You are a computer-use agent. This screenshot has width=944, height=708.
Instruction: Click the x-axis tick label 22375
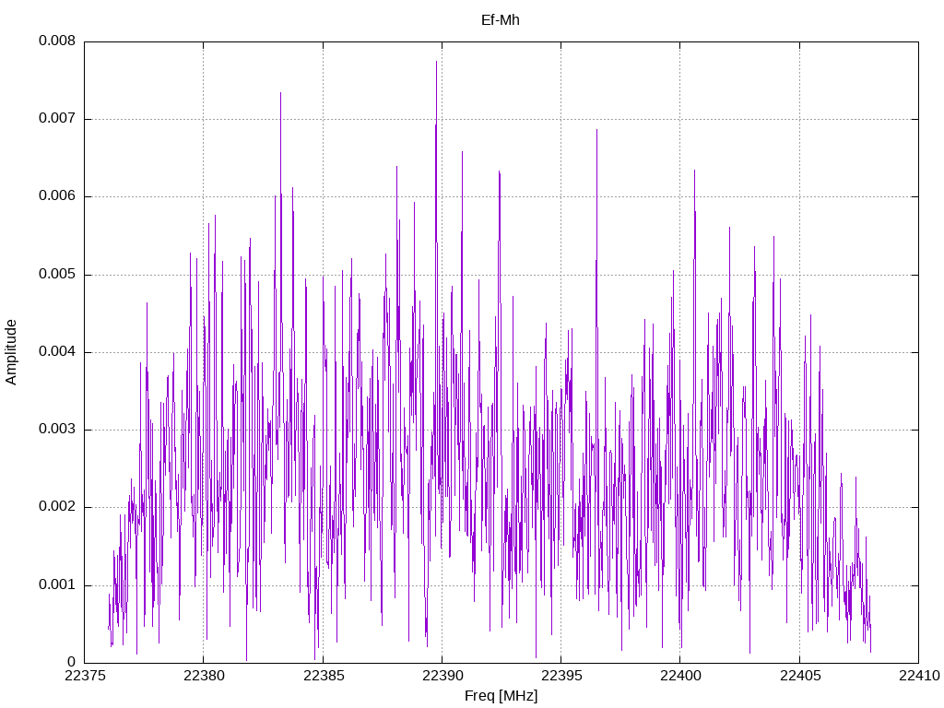pyautogui.click(x=84, y=676)
